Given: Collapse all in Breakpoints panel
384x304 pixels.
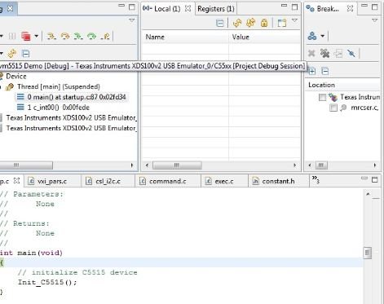Looking at the screenshot, I should click(x=325, y=71).
